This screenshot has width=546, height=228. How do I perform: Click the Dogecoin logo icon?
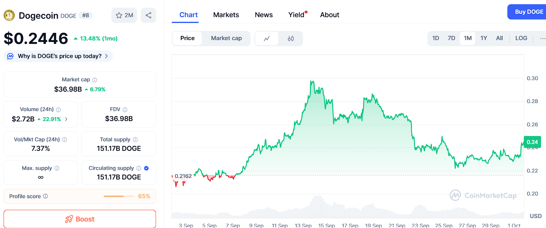pos(9,15)
